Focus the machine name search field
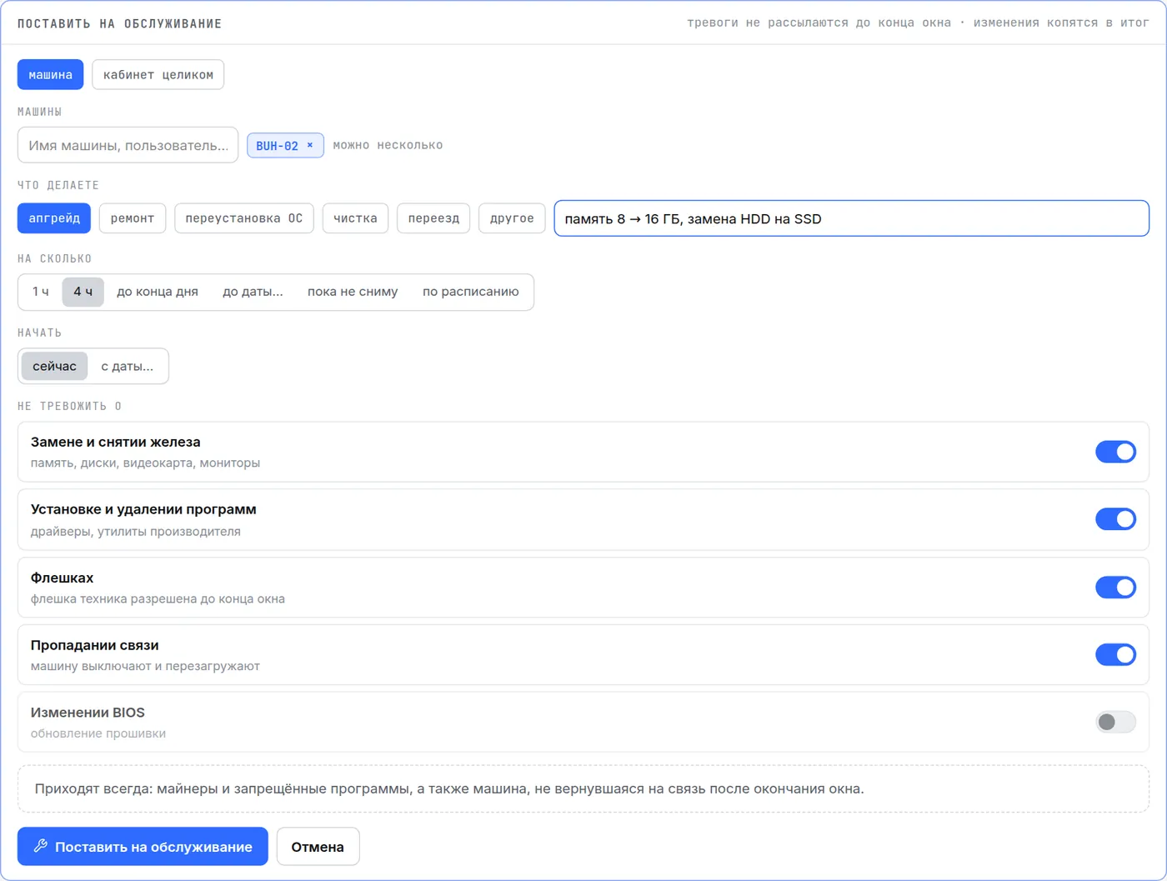Image resolution: width=1167 pixels, height=881 pixels. (x=128, y=145)
